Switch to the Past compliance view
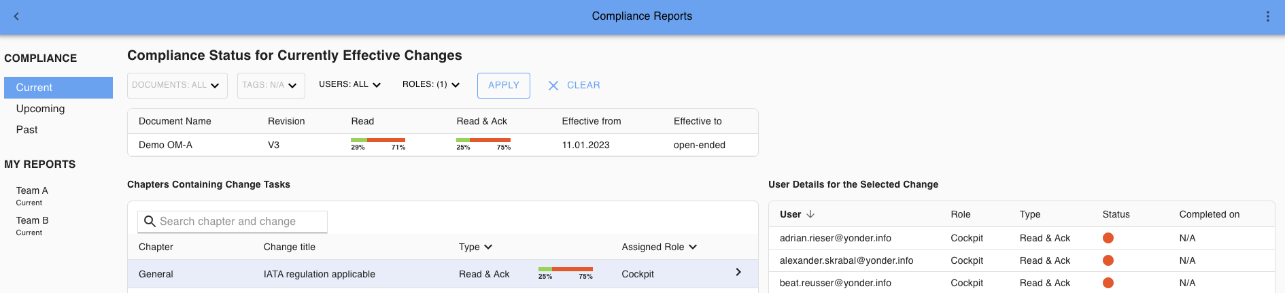Screen dimensions: 1285x293 coord(27,130)
